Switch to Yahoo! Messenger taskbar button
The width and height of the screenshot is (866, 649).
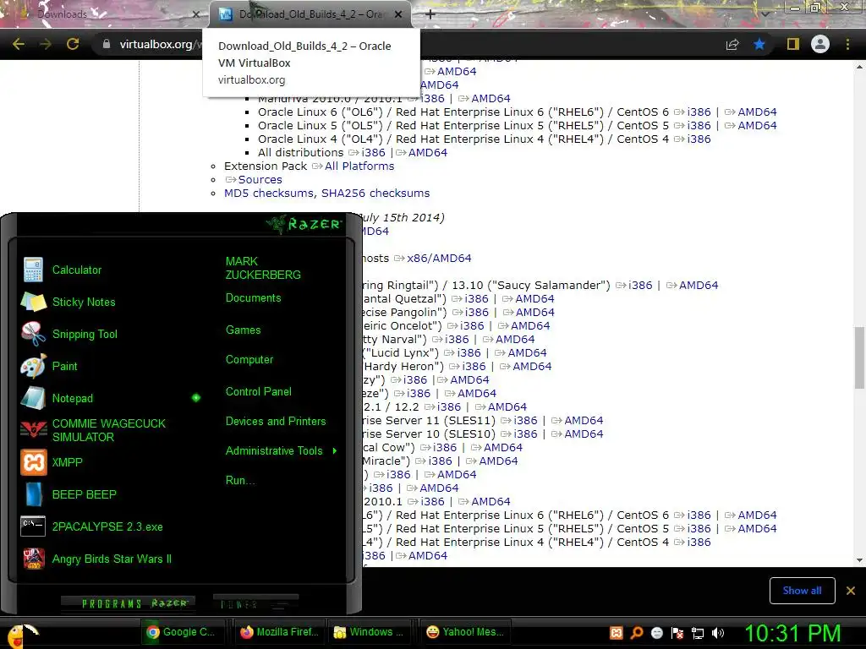465,632
